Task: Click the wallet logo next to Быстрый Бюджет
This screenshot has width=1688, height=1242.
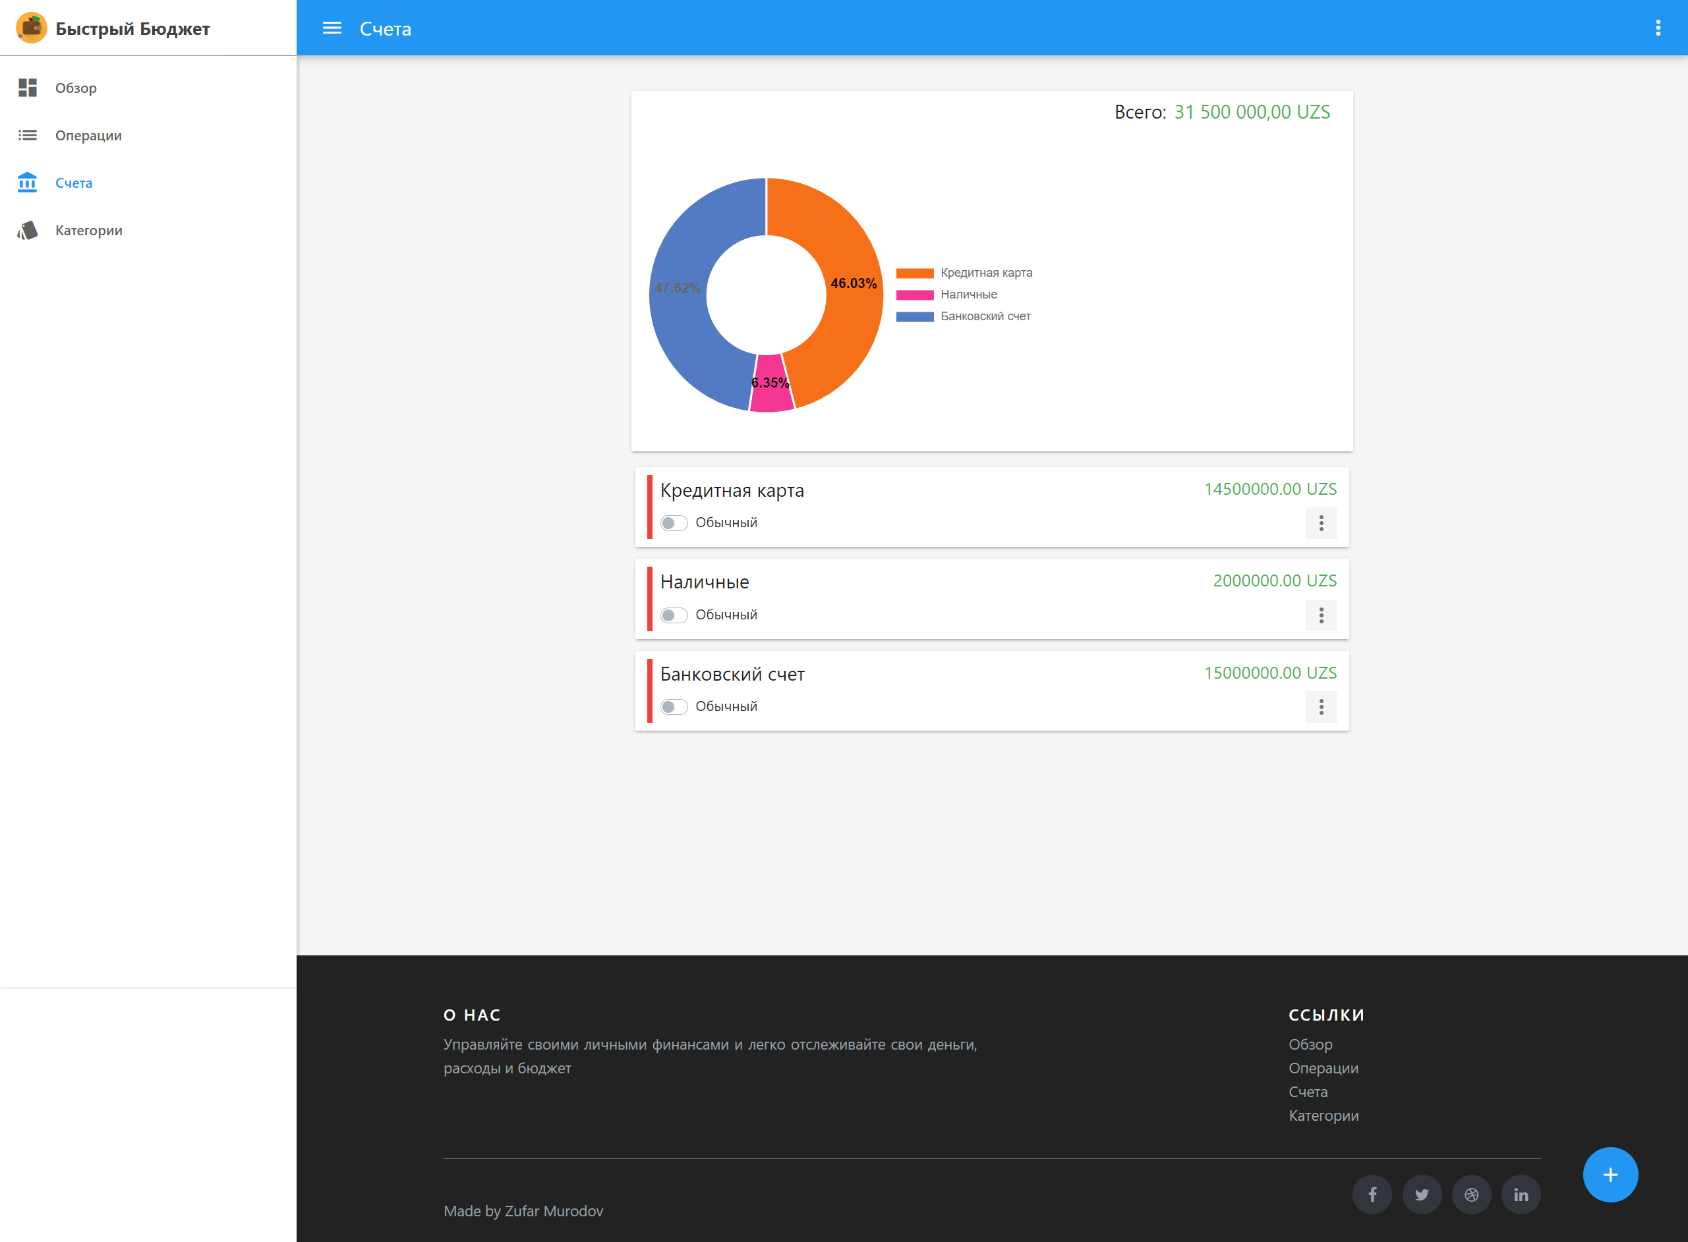Action: [x=31, y=28]
